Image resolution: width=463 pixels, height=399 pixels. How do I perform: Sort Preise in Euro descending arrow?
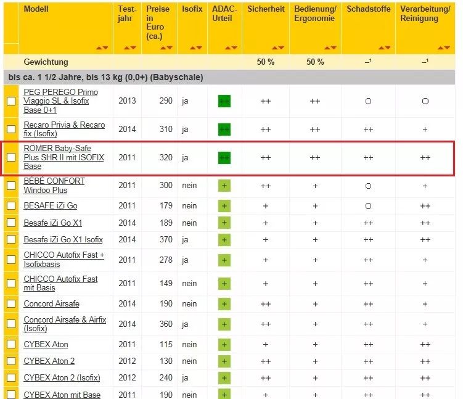click(170, 47)
